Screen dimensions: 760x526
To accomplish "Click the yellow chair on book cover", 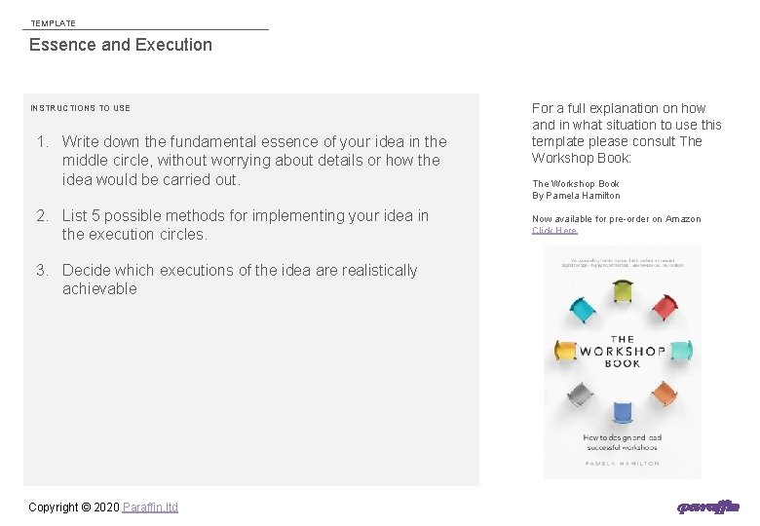I will pyautogui.click(x=563, y=350).
